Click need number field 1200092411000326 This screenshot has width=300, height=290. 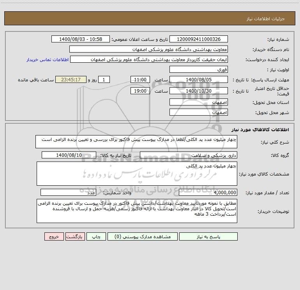coord(199,39)
